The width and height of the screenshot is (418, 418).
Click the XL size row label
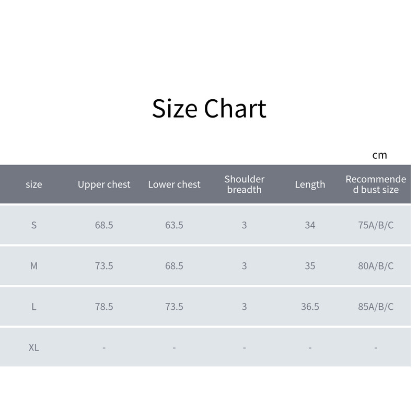pos(34,347)
